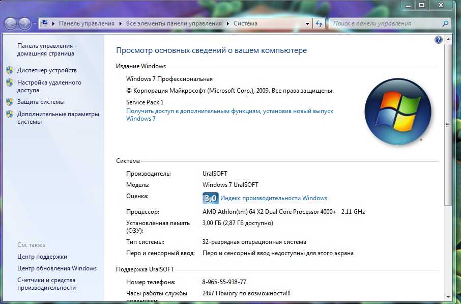Viewport: 461px width, 304px height.
Task: Click scrollbar down arrow
Action: point(448,297)
